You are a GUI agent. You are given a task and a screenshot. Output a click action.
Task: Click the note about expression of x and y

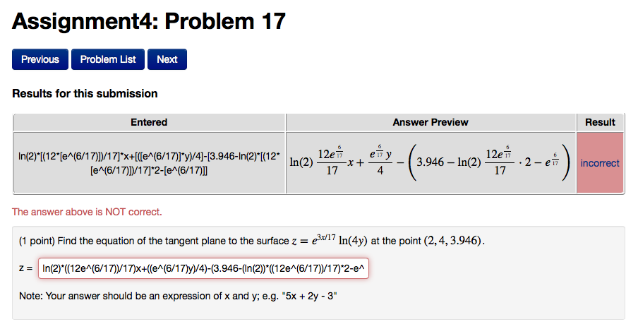178,296
